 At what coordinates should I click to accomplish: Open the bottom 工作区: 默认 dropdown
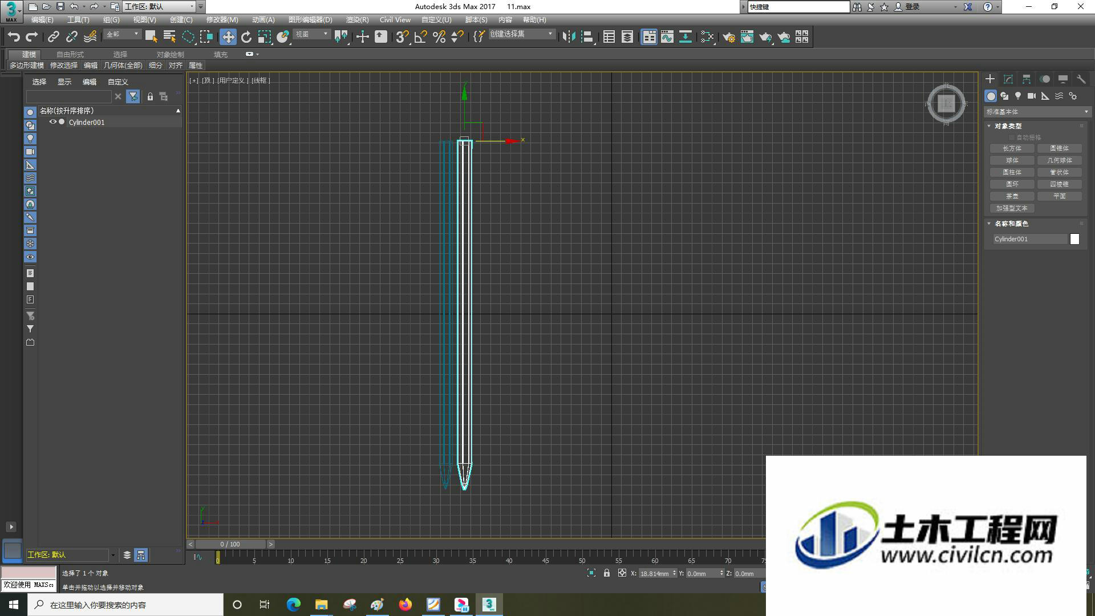[x=71, y=555]
